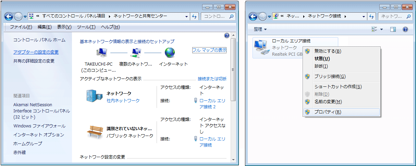
Task: Open ローカル エリア接続 2 link
Action: pos(212,103)
